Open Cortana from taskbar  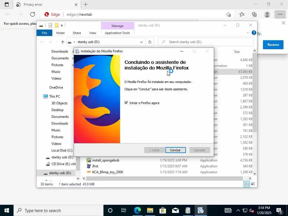coord(110,210)
